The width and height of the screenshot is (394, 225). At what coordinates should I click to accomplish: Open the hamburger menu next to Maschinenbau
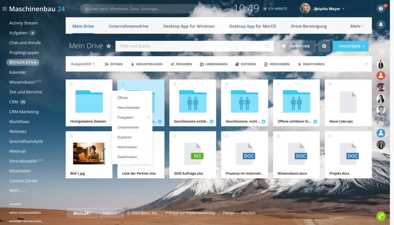[x=4, y=9]
